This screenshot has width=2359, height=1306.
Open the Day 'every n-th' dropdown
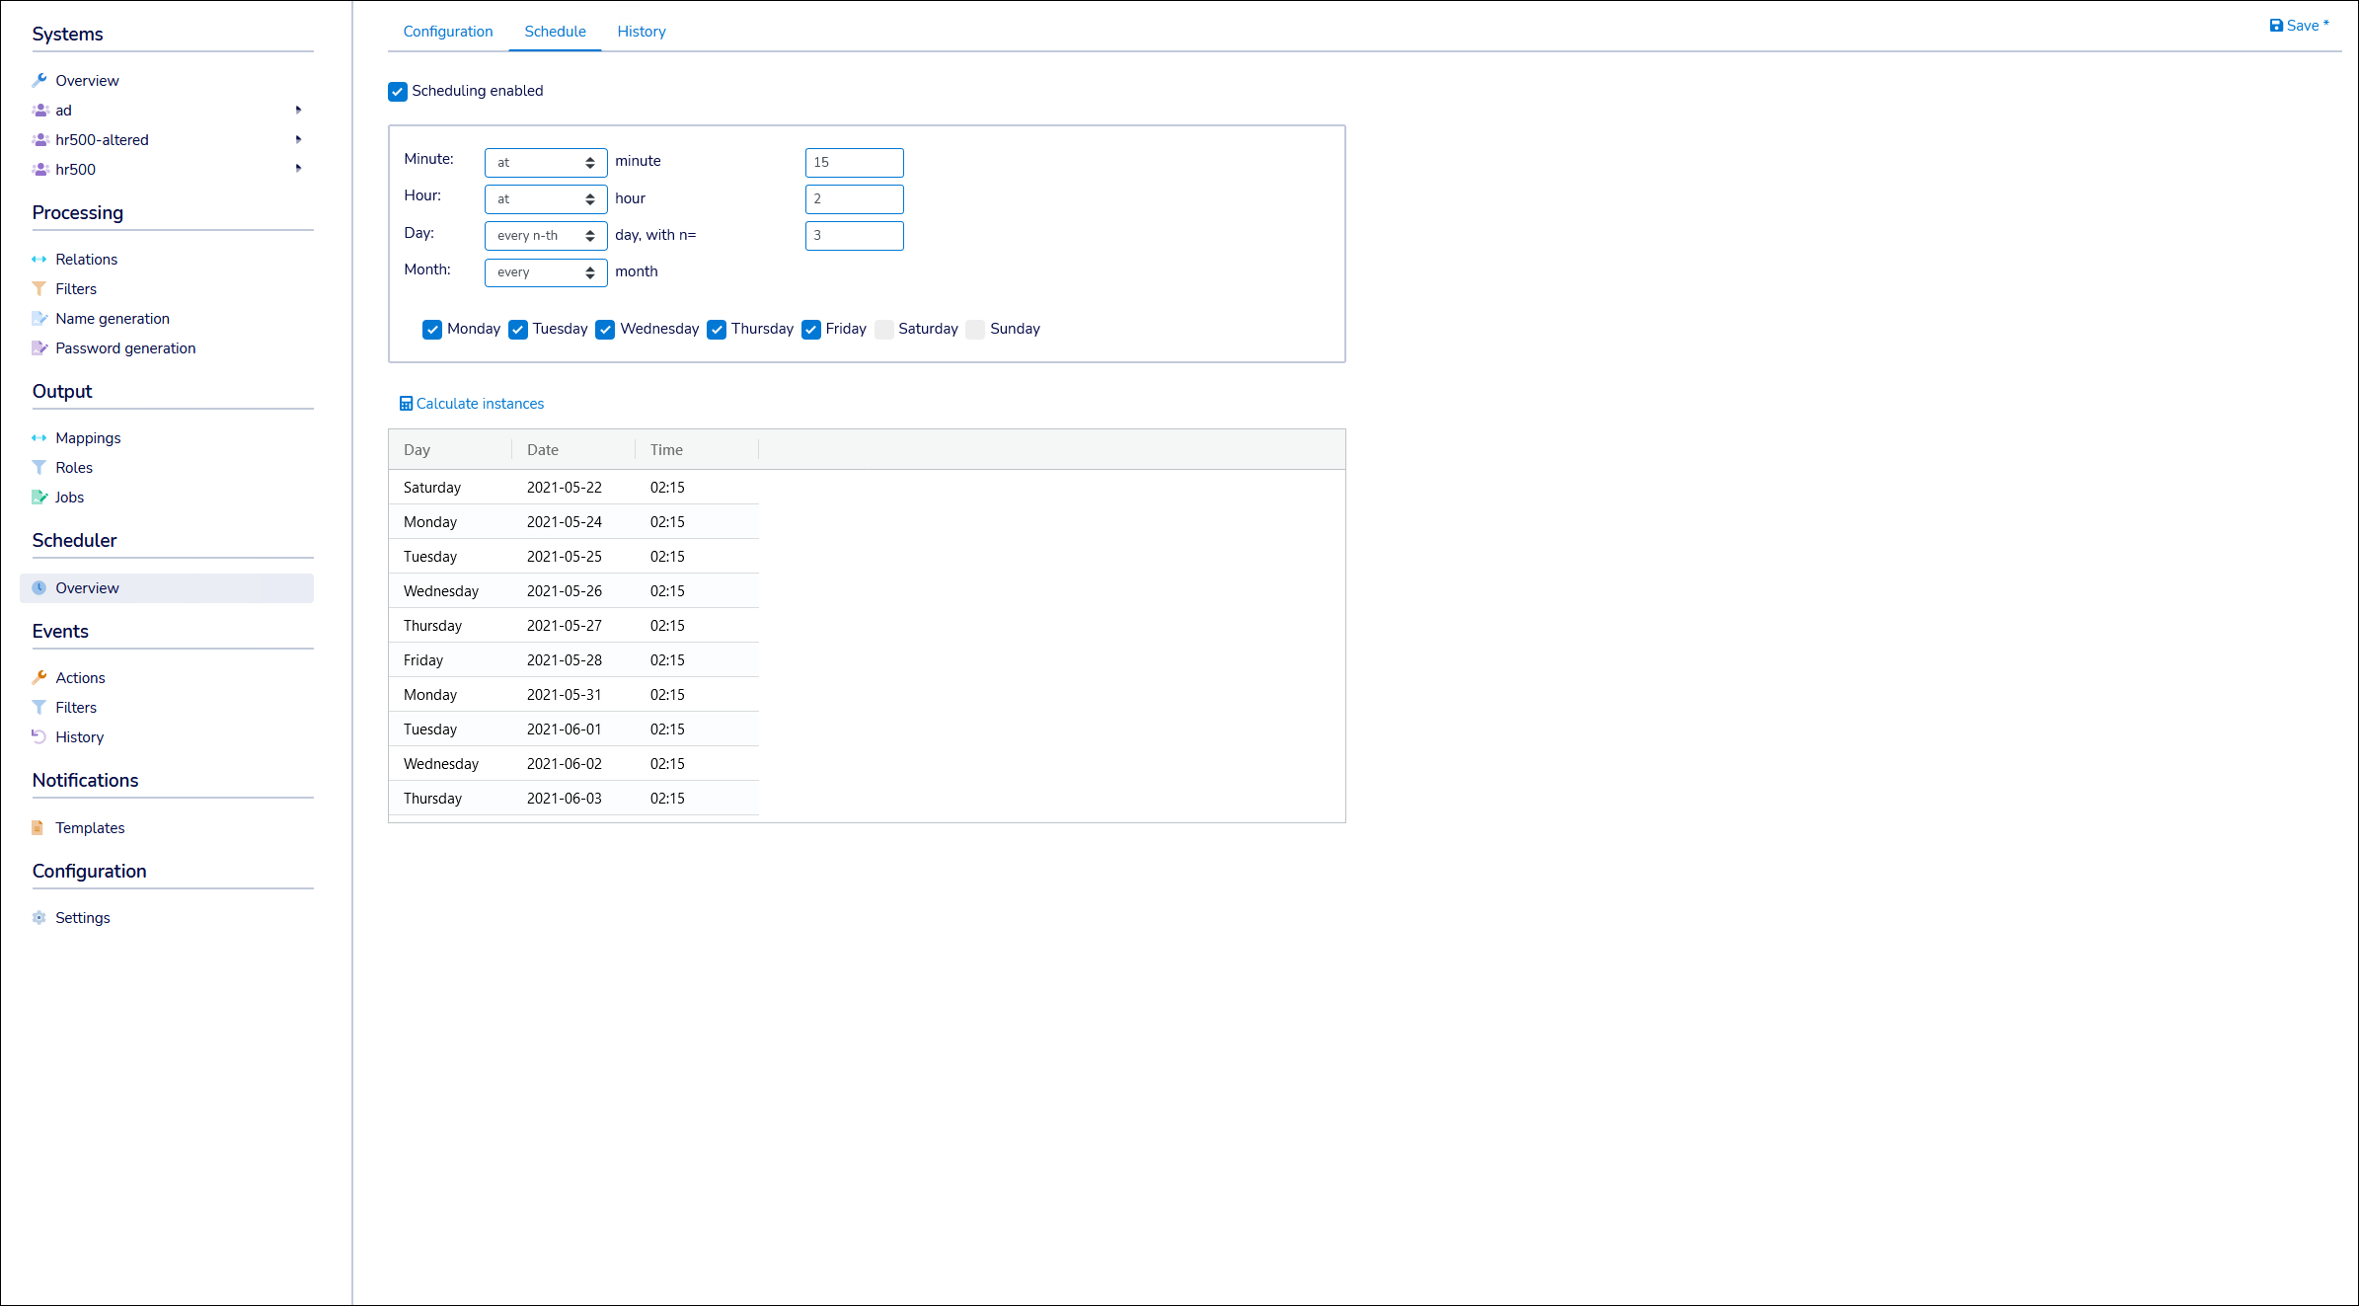[x=546, y=236]
